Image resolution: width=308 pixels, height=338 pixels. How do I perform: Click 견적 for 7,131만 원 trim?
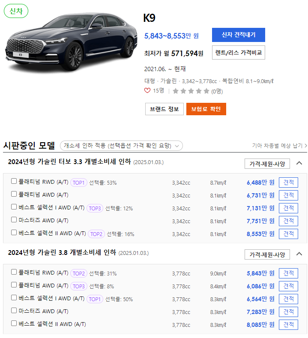(x=288, y=208)
